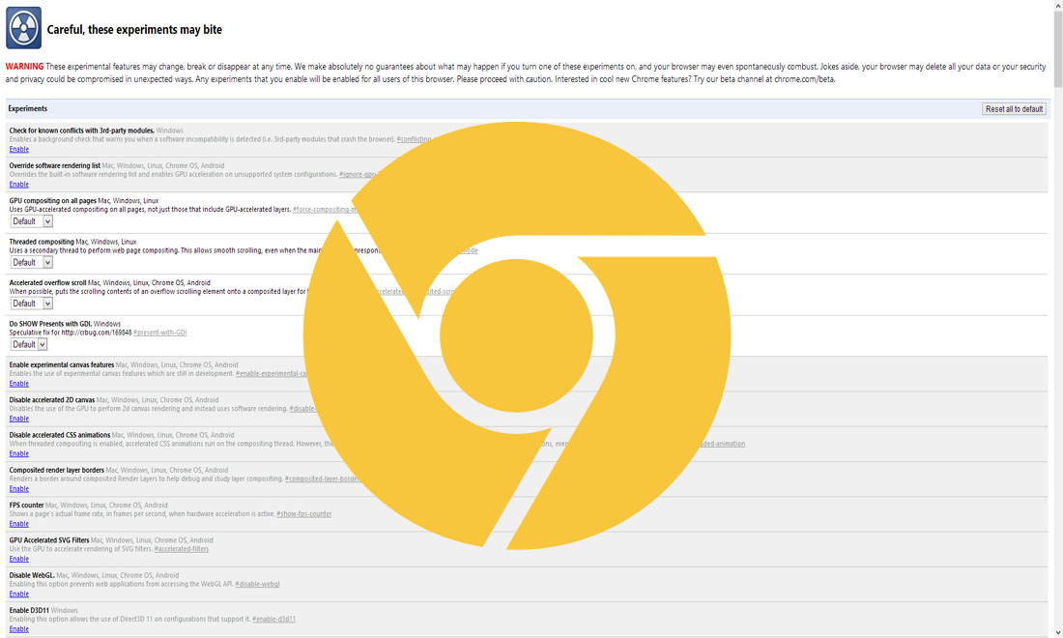Click 'FPS counter' title text

tap(26, 506)
